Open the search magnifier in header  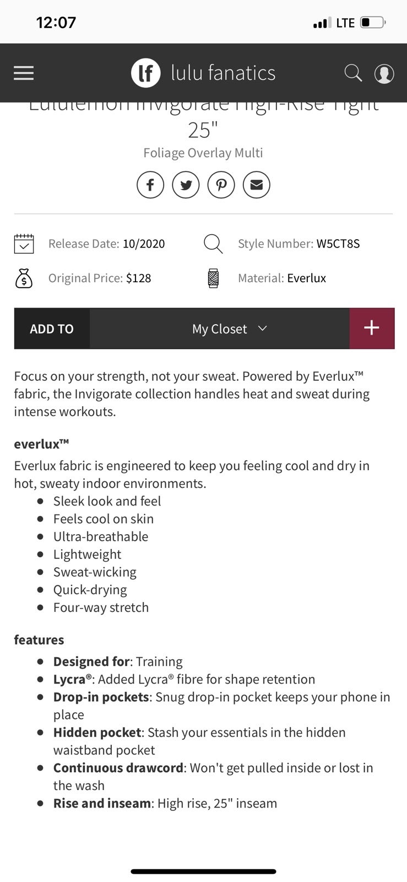(x=353, y=73)
